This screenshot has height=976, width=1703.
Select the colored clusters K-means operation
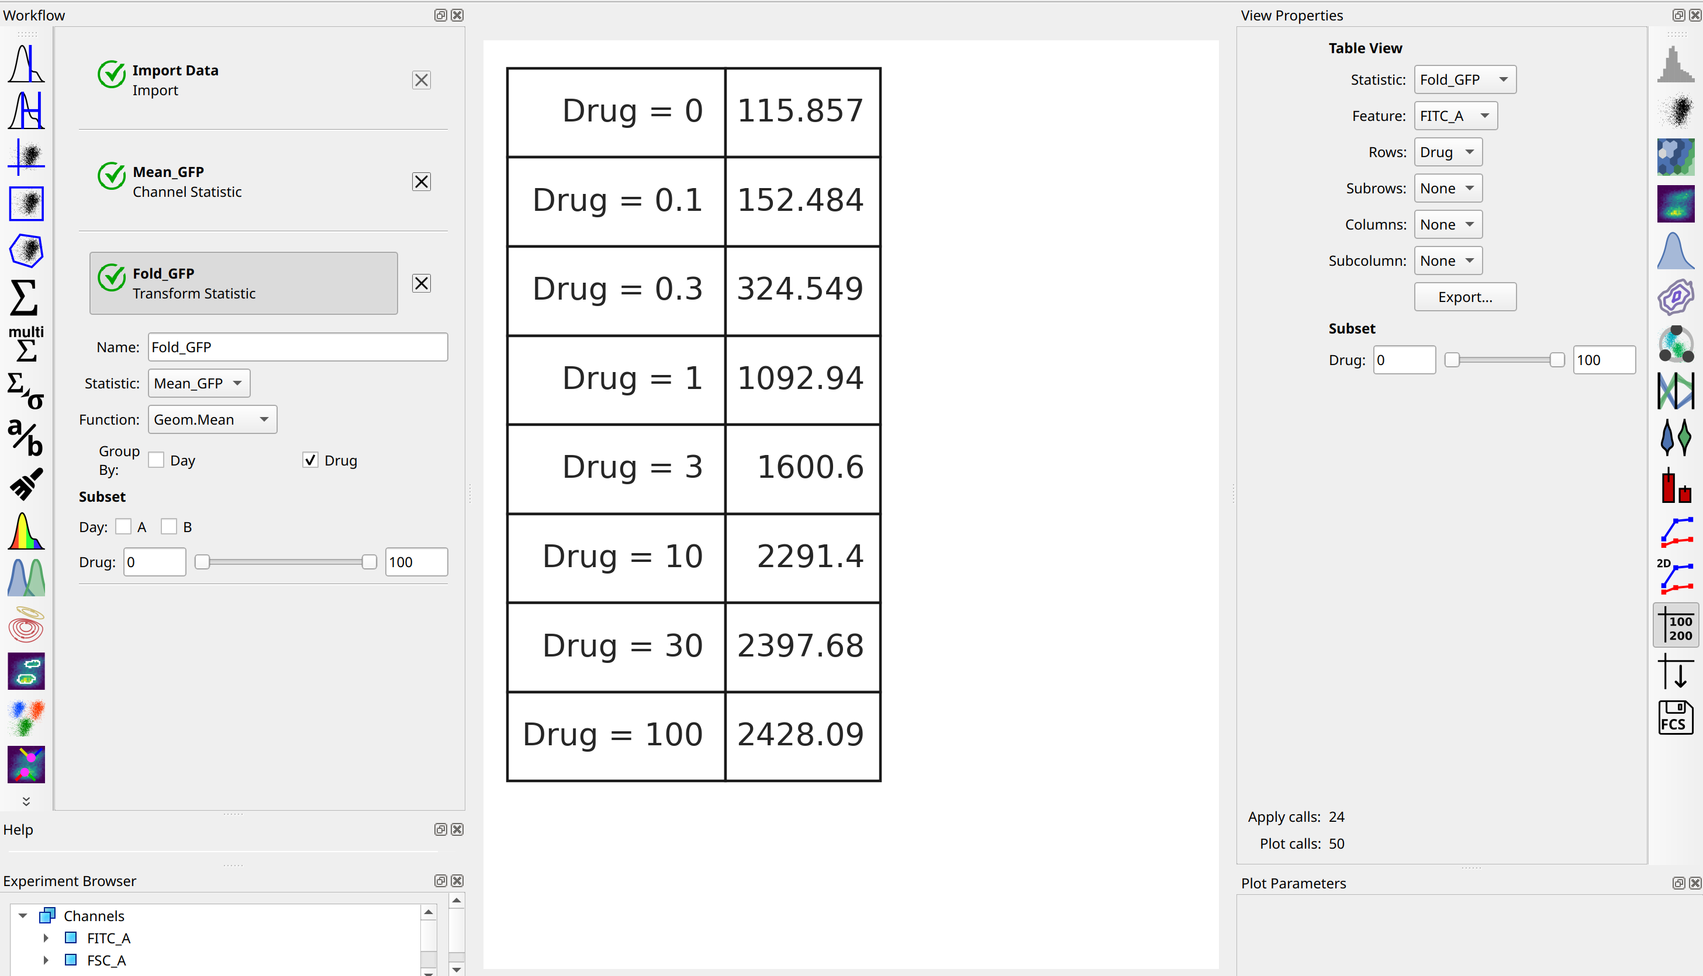click(26, 718)
